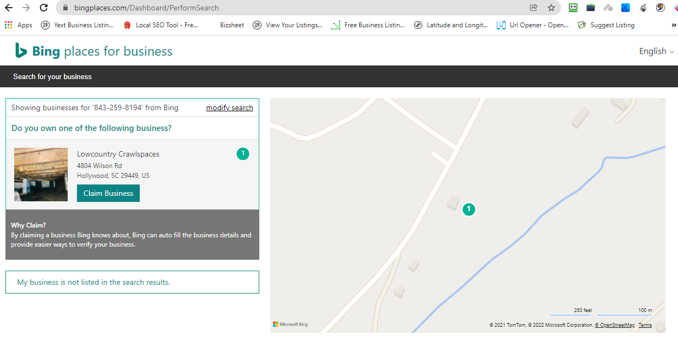This screenshot has width=678, height=341.
Task: Open the OpenStreetMap attribution link
Action: click(615, 325)
